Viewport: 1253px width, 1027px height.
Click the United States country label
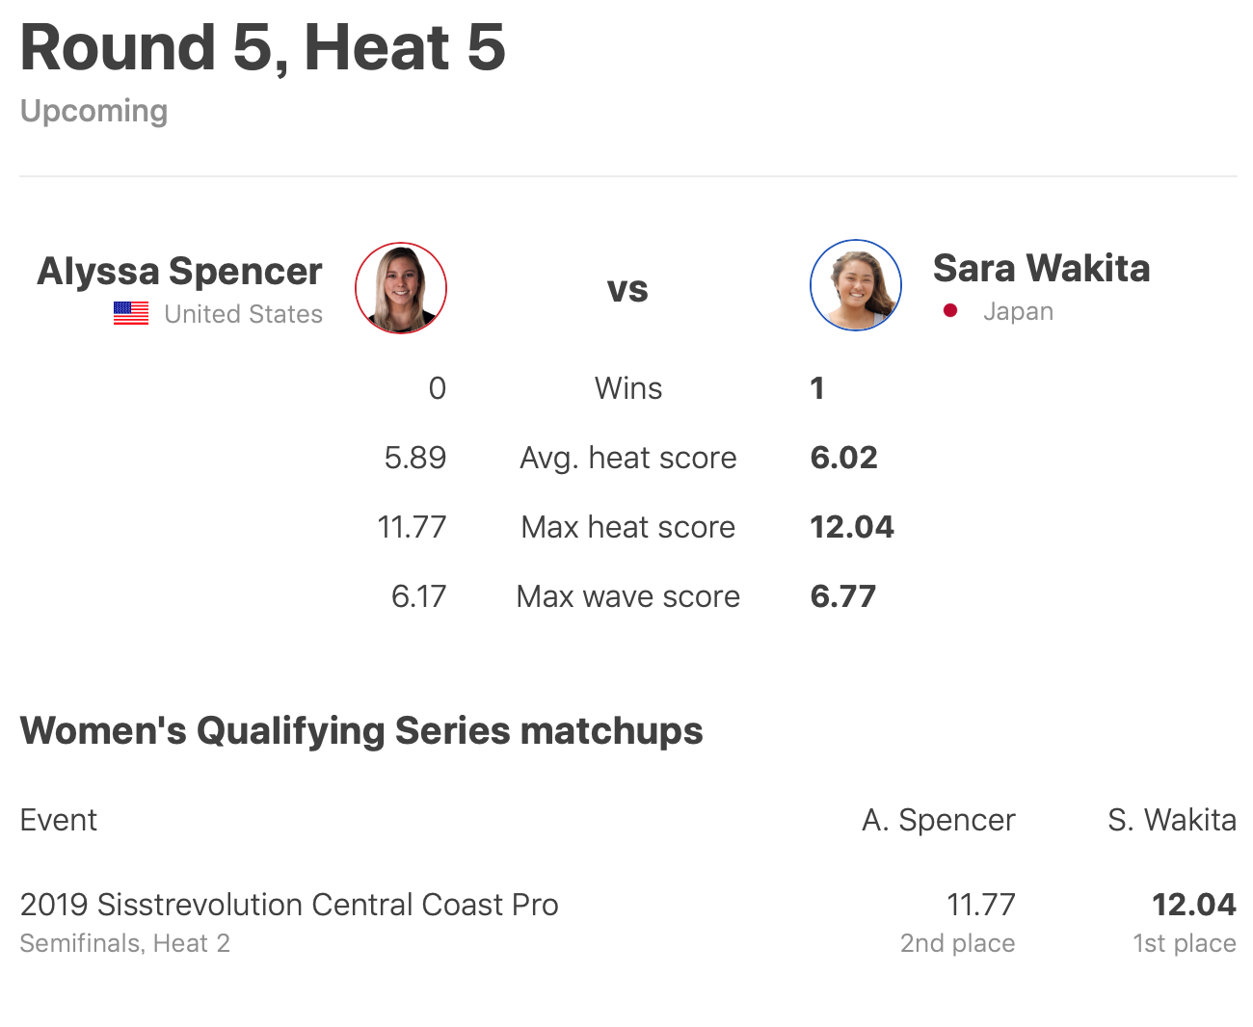(243, 314)
